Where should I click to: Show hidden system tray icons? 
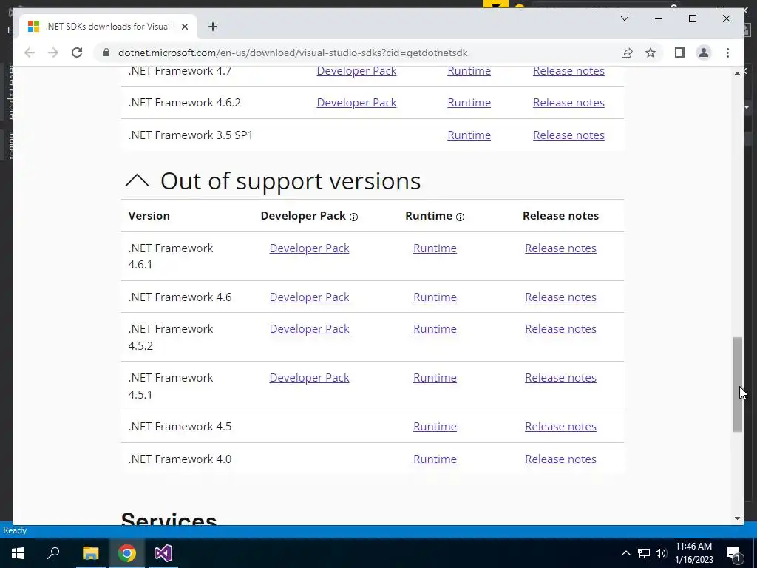click(625, 553)
